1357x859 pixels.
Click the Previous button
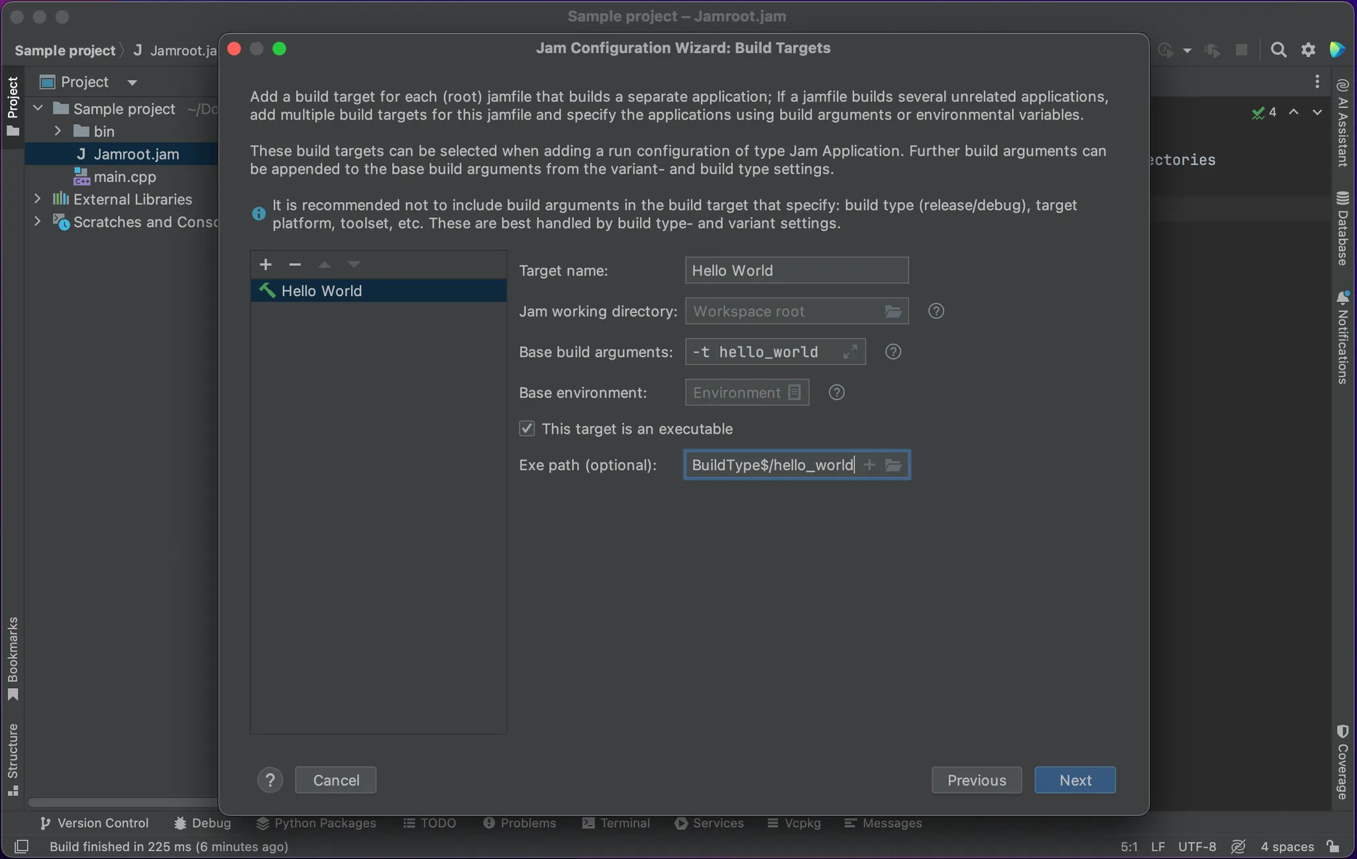pyautogui.click(x=977, y=780)
